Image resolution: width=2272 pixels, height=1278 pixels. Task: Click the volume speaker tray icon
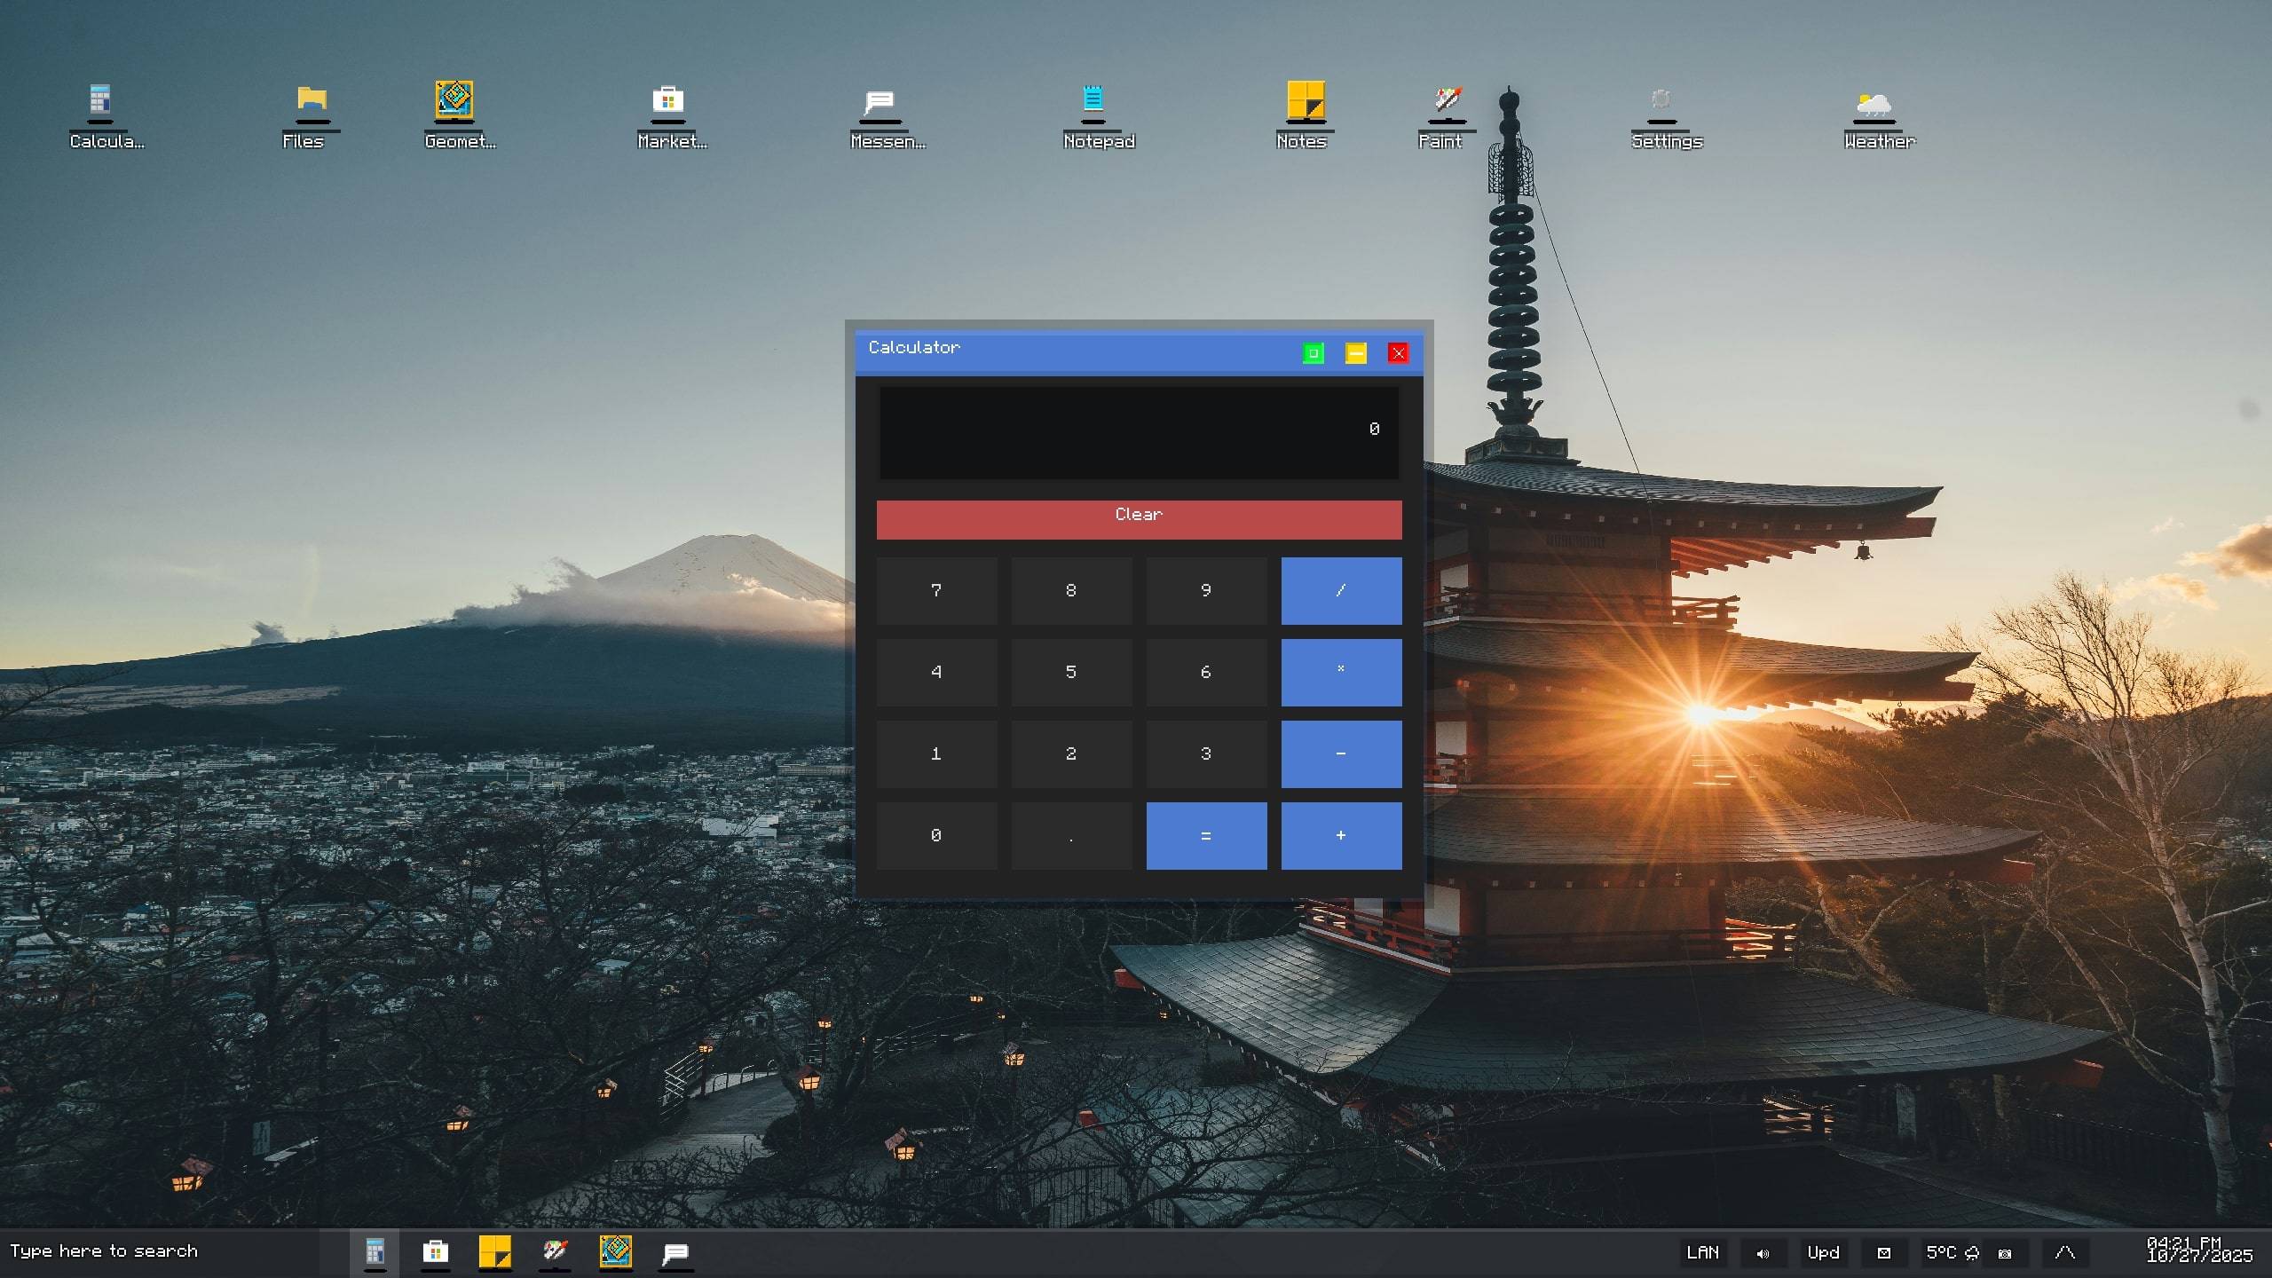pyautogui.click(x=1763, y=1253)
